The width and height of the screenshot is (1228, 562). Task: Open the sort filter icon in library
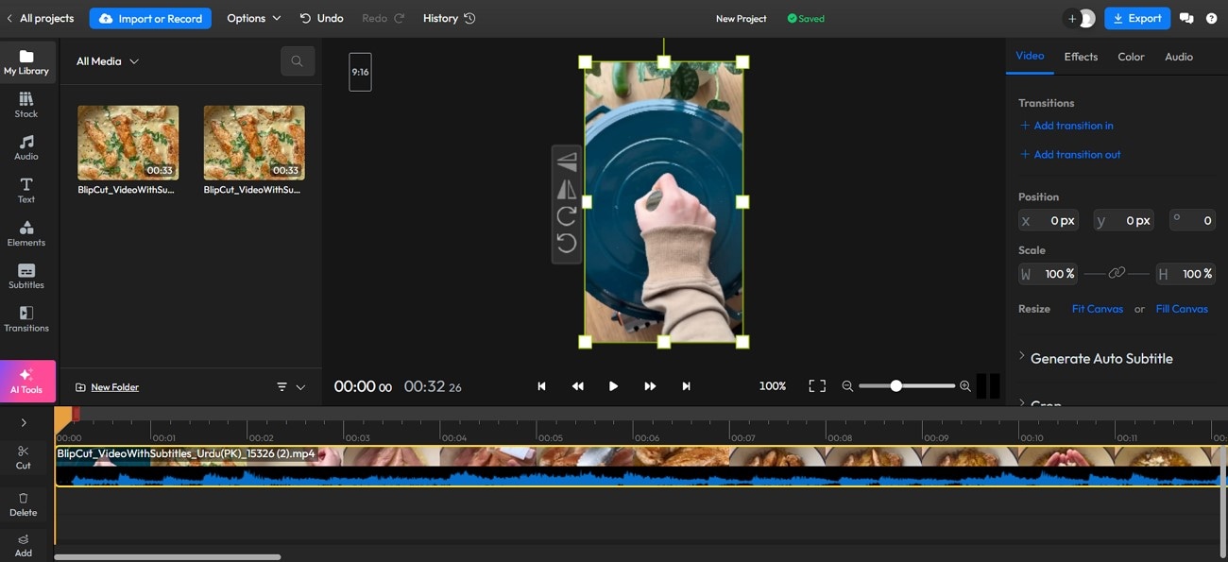[x=281, y=387]
